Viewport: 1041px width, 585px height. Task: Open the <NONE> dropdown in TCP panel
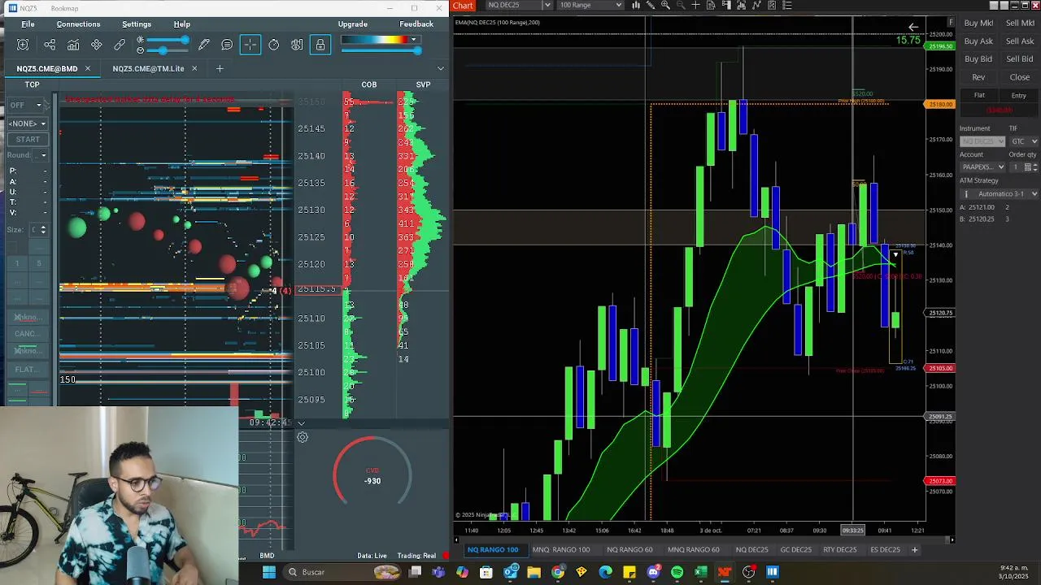pos(27,123)
